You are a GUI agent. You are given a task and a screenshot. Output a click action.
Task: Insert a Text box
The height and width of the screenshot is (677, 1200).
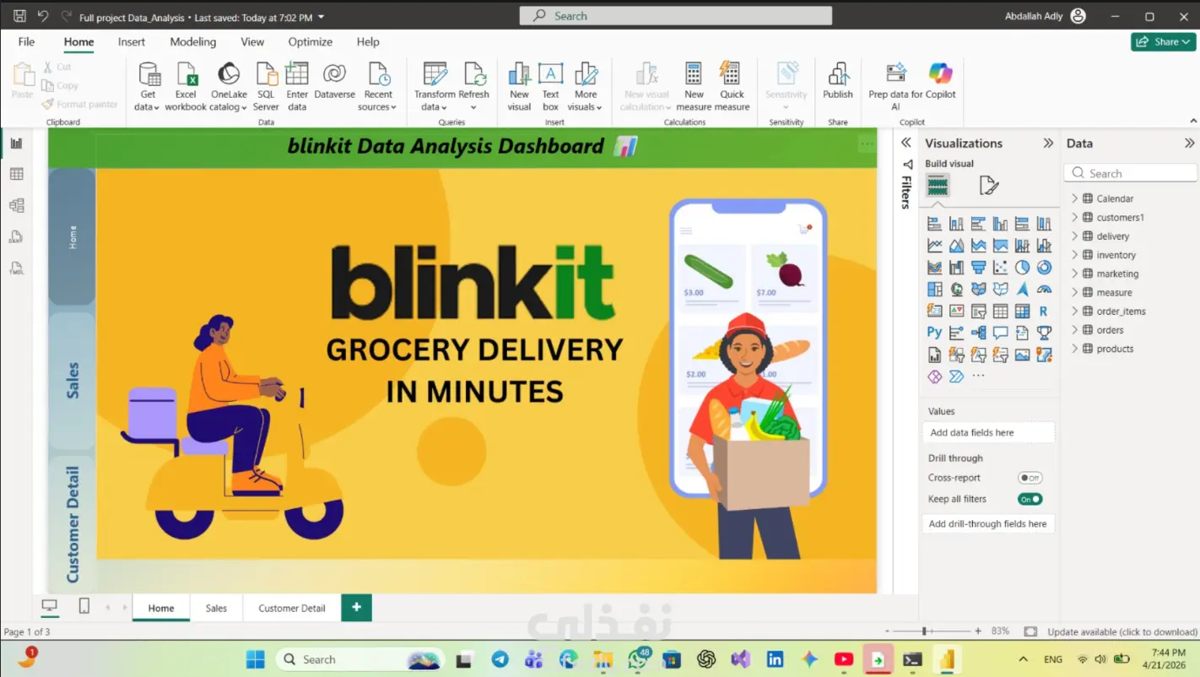point(550,86)
